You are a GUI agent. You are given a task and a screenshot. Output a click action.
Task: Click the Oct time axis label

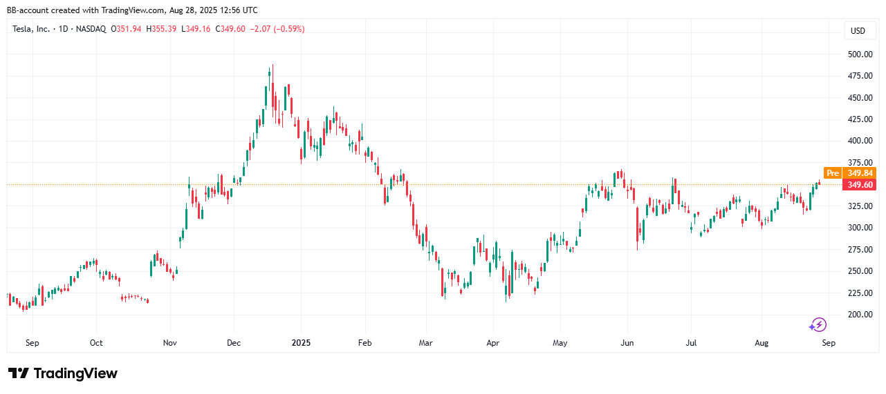(96, 343)
